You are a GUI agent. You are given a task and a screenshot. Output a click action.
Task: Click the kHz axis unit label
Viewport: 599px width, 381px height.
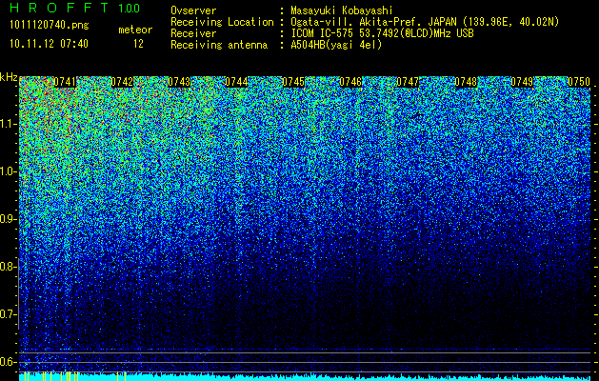click(x=9, y=77)
